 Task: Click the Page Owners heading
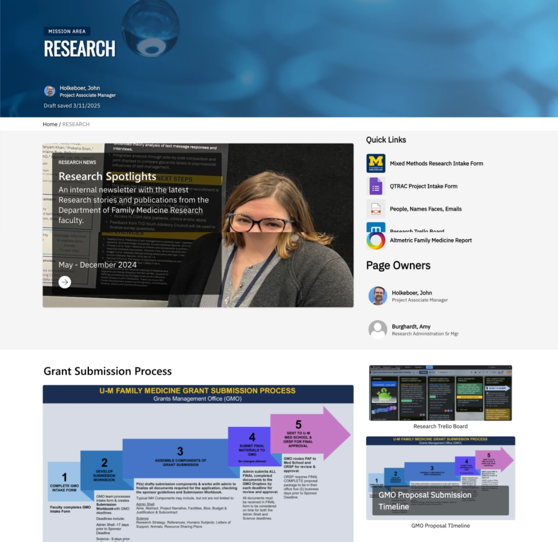[398, 265]
